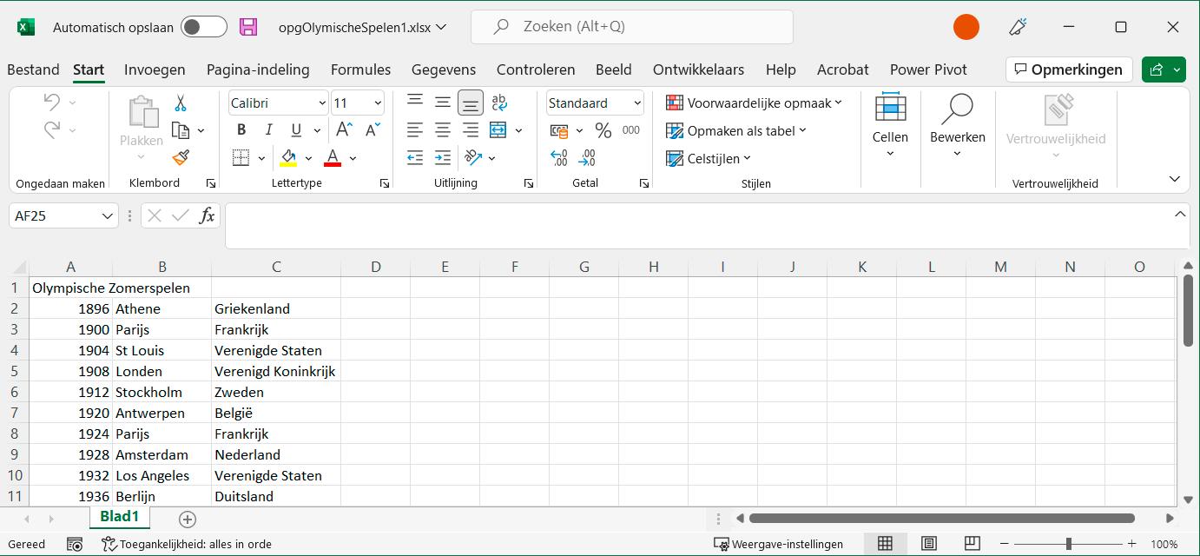Open the Bewerken search group
Viewport: 1200px width, 556px height.
[x=958, y=126]
